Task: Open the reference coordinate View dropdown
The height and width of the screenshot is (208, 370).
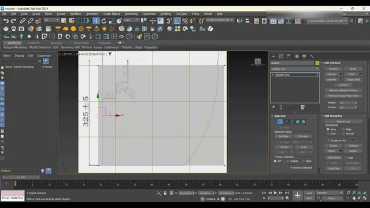Action: point(131,20)
